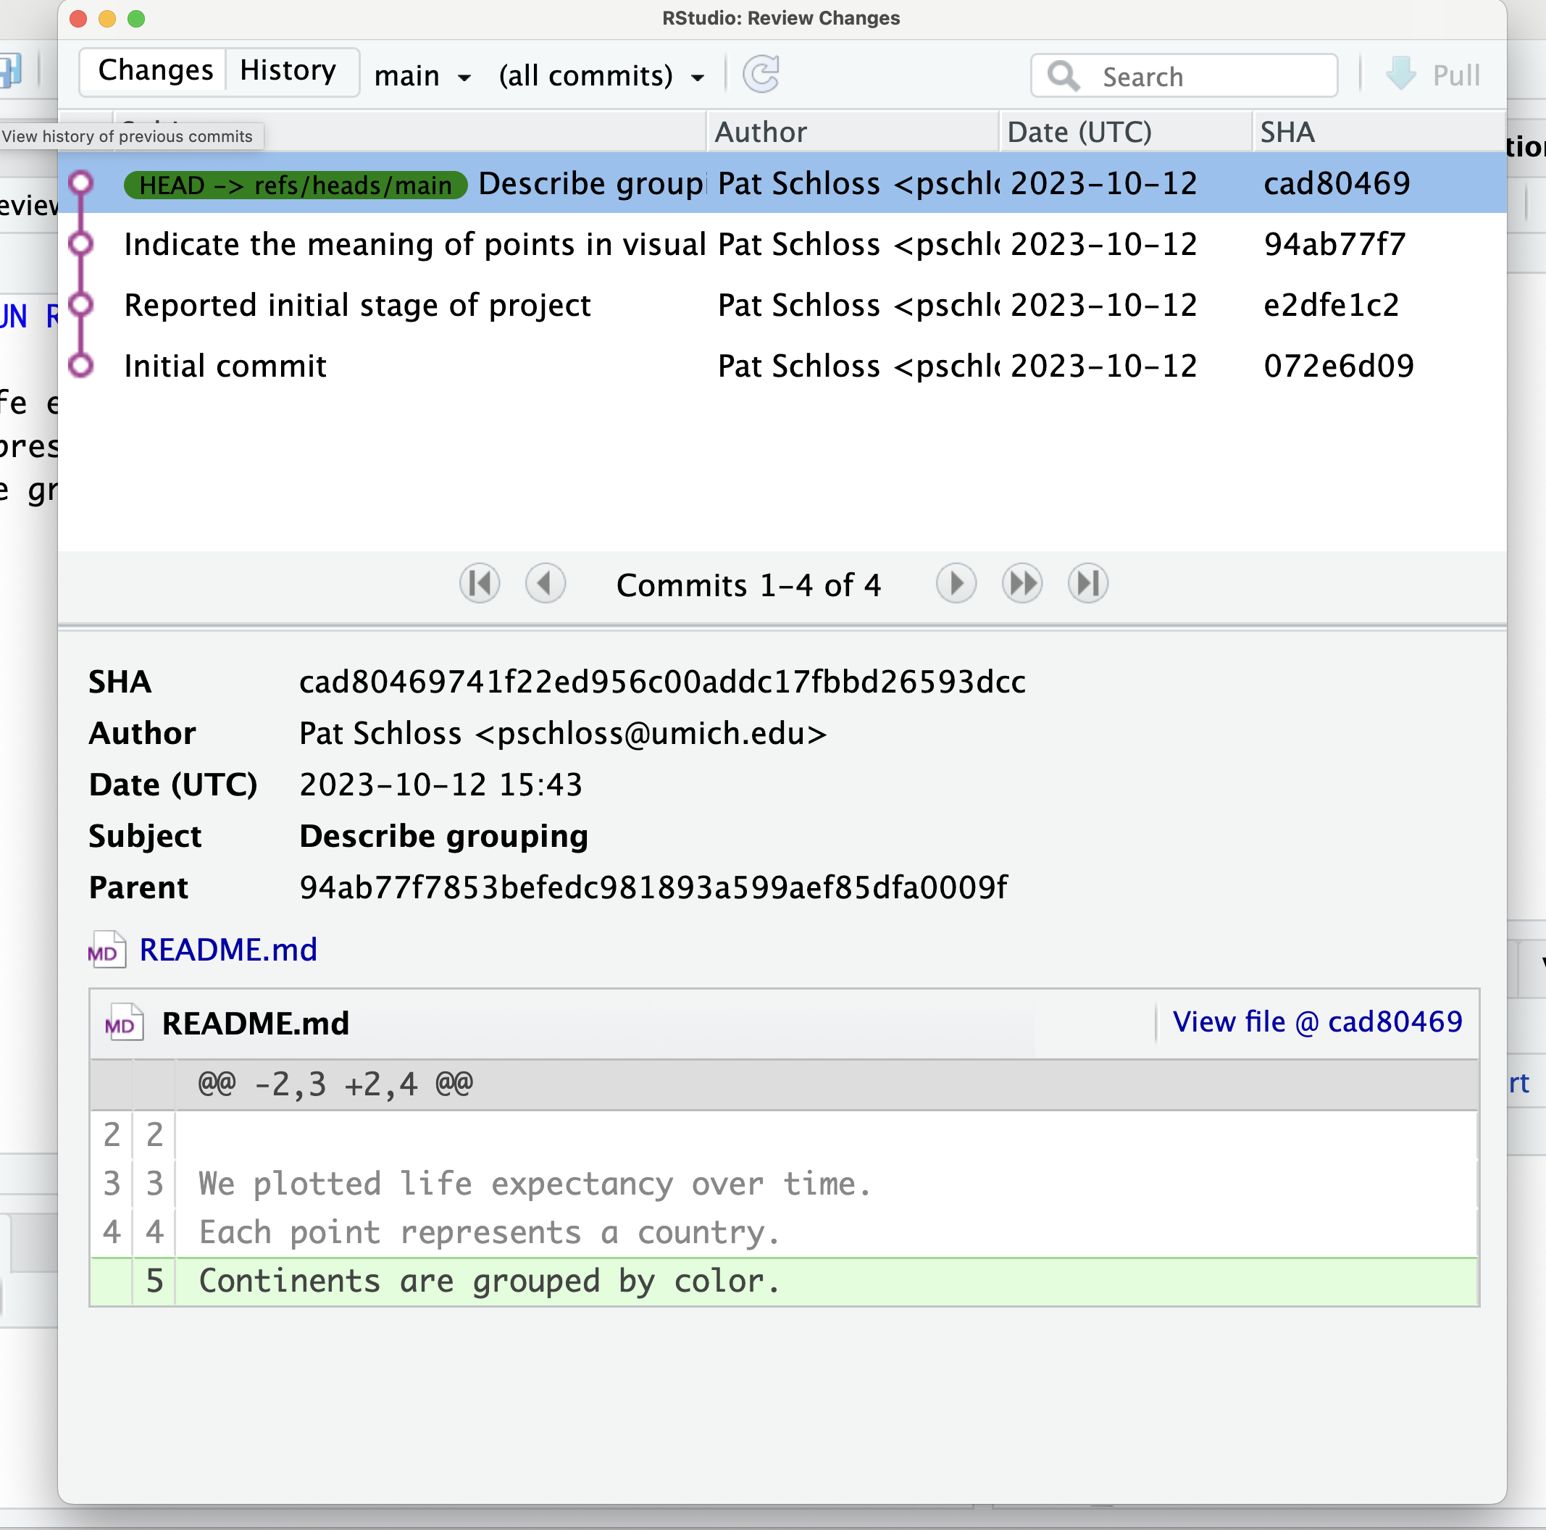Select the Initial commit row
Image resolution: width=1546 pixels, height=1530 pixels.
click(x=782, y=366)
